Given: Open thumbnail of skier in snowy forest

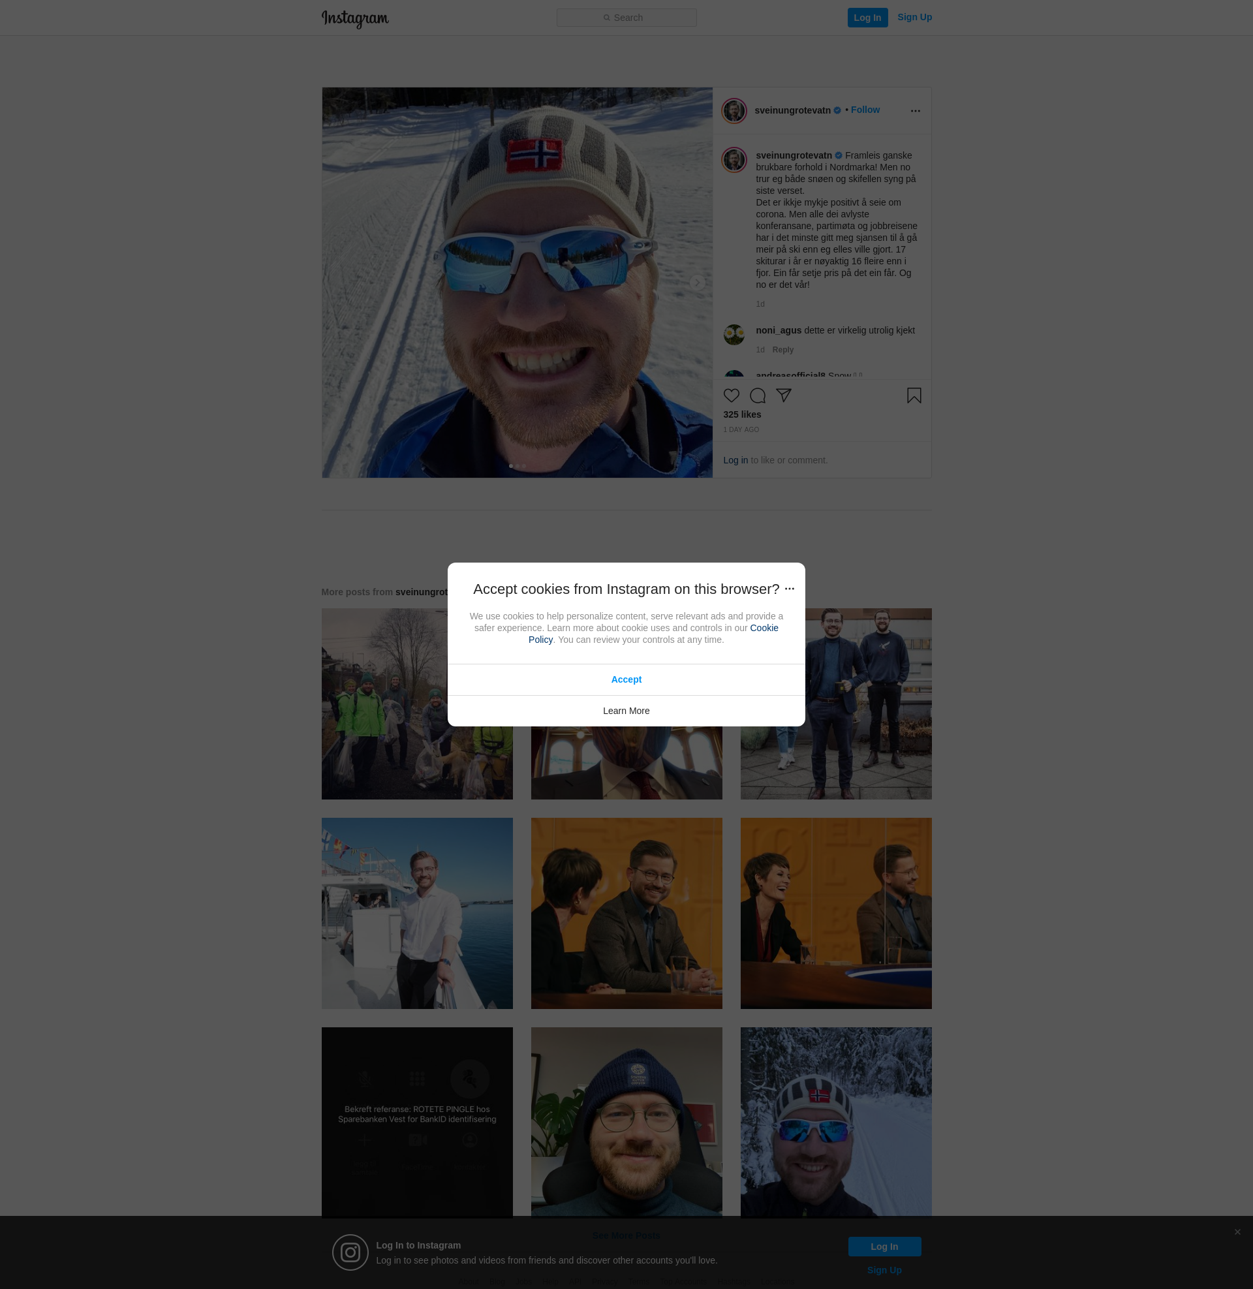Looking at the screenshot, I should [836, 1122].
